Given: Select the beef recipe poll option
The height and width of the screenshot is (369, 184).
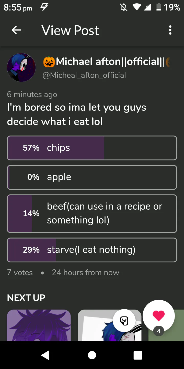Looking at the screenshot, I should (x=92, y=213).
